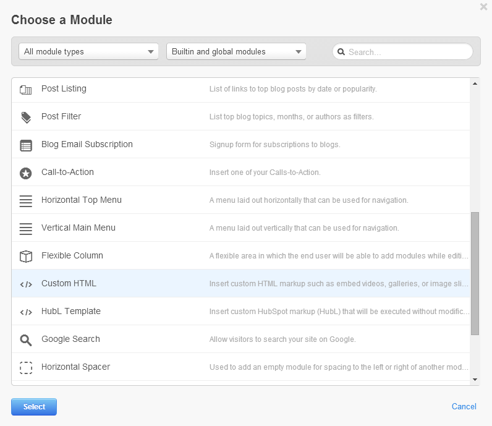This screenshot has height=426, width=492.
Task: Open the All module types dropdown
Action: click(88, 51)
